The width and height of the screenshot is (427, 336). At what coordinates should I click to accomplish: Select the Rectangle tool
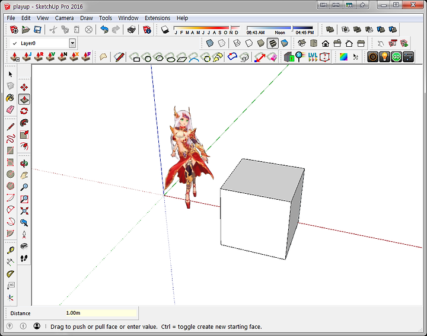tap(10, 151)
